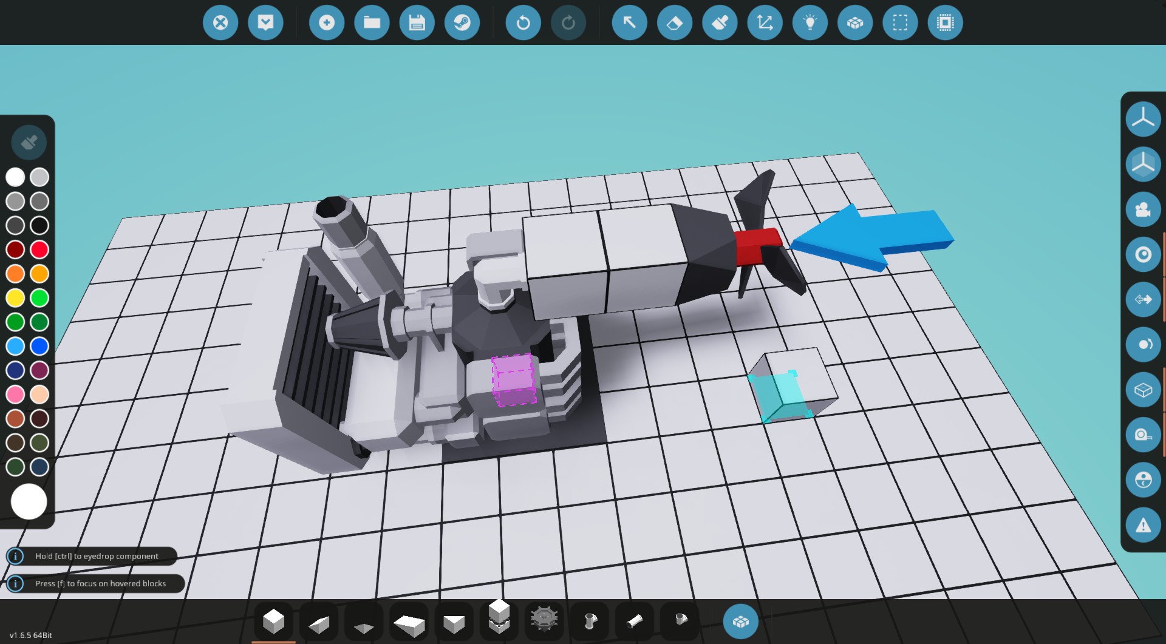Exit the builder with the X button
This screenshot has width=1166, height=644.
pyautogui.click(x=220, y=22)
